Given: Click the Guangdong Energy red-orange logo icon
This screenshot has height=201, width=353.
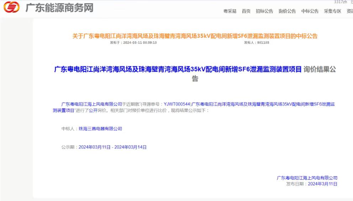Looking at the screenshot, I should [x=11, y=7].
